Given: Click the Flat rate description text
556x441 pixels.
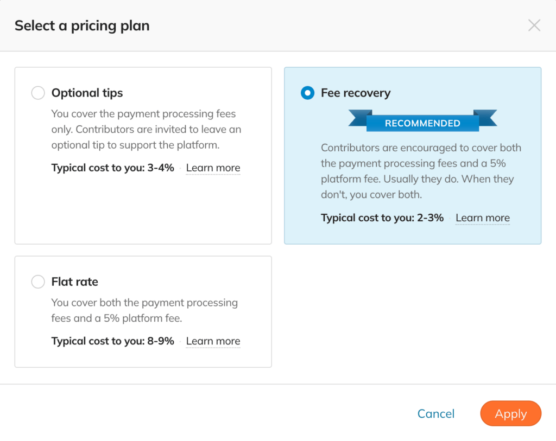Looking at the screenshot, I should pyautogui.click(x=144, y=310).
